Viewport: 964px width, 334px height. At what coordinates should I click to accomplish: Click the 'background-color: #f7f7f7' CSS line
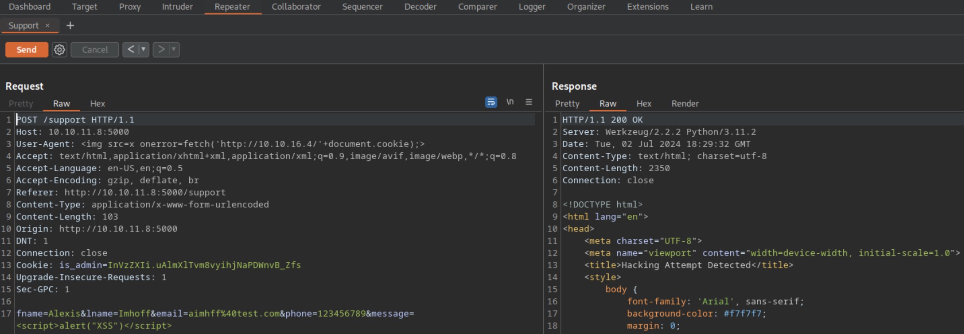[697, 313]
